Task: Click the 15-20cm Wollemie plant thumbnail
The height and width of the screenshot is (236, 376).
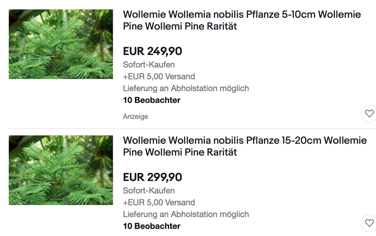Action: click(61, 170)
